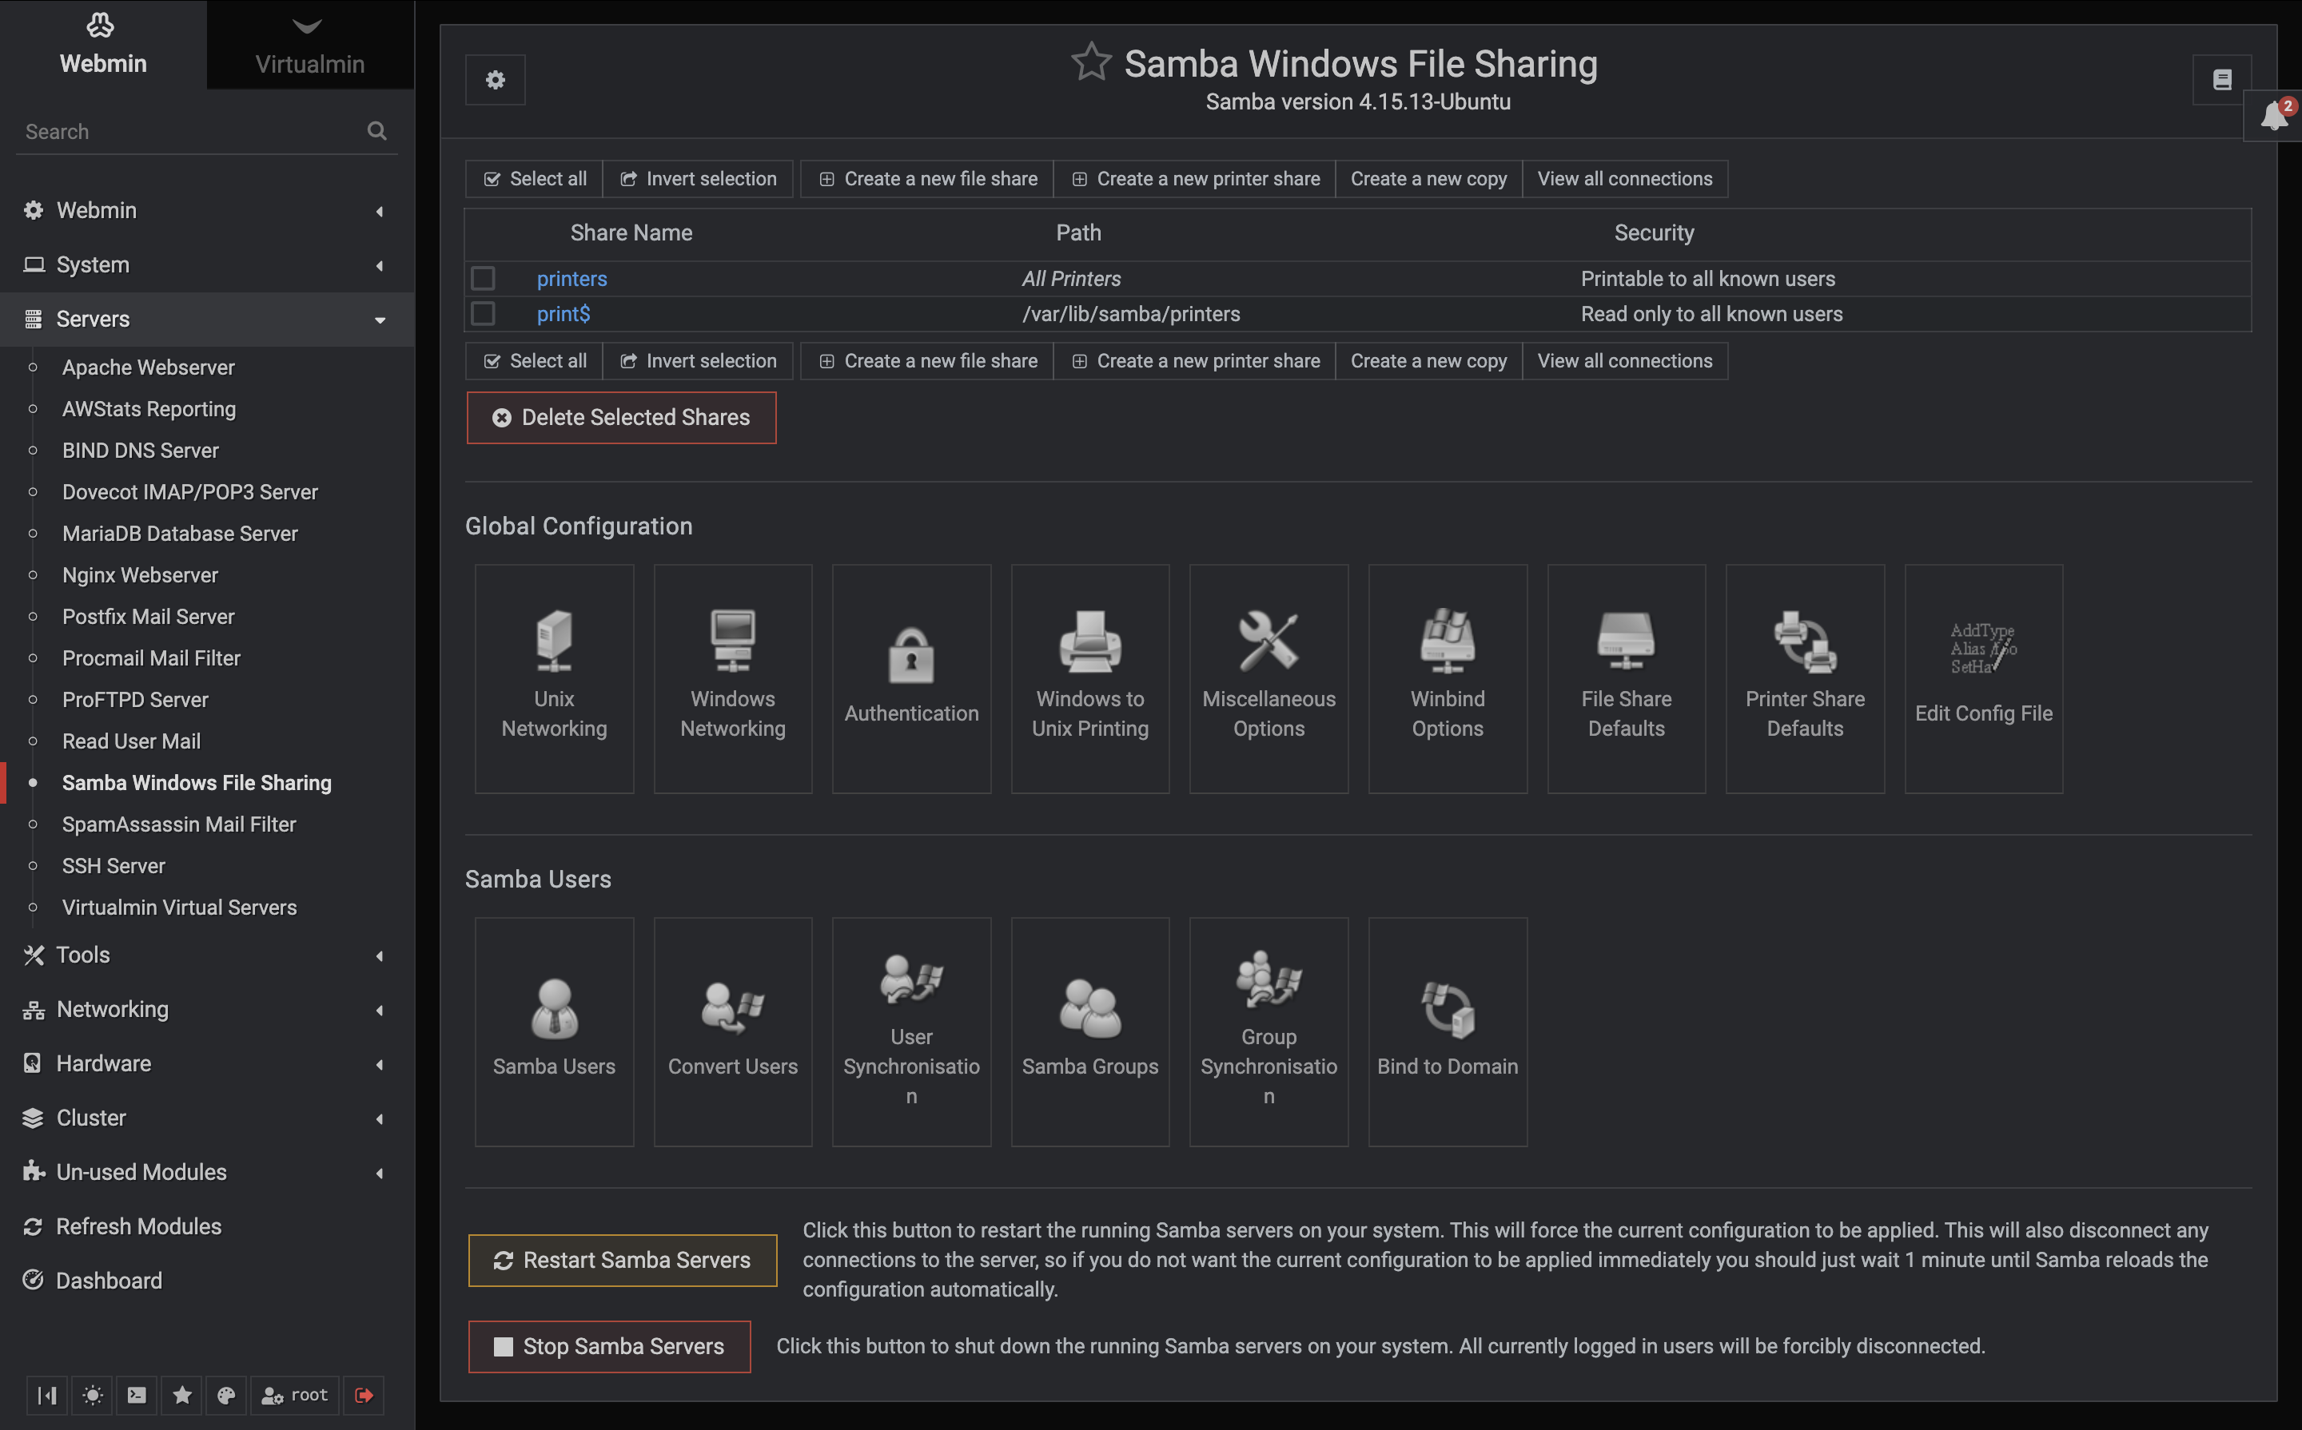Expand the Networking sidebar category
The width and height of the screenshot is (2302, 1430).
tap(206, 1009)
